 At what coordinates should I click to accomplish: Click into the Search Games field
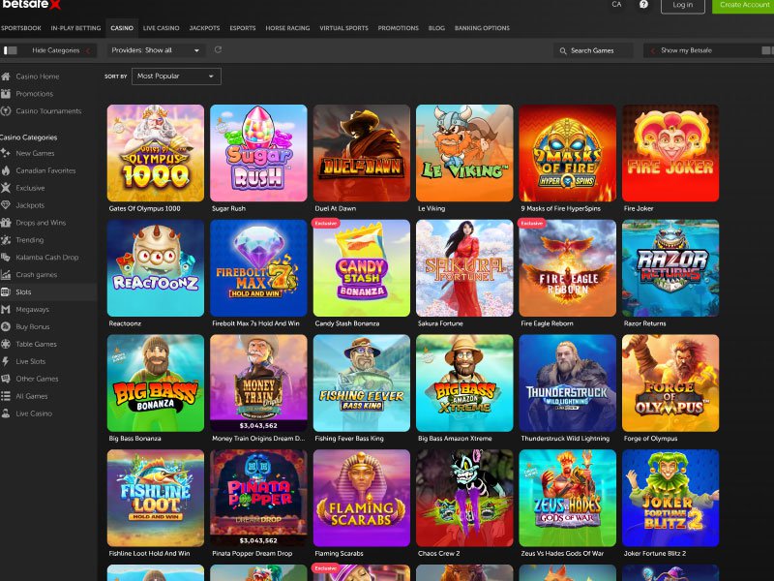(593, 50)
